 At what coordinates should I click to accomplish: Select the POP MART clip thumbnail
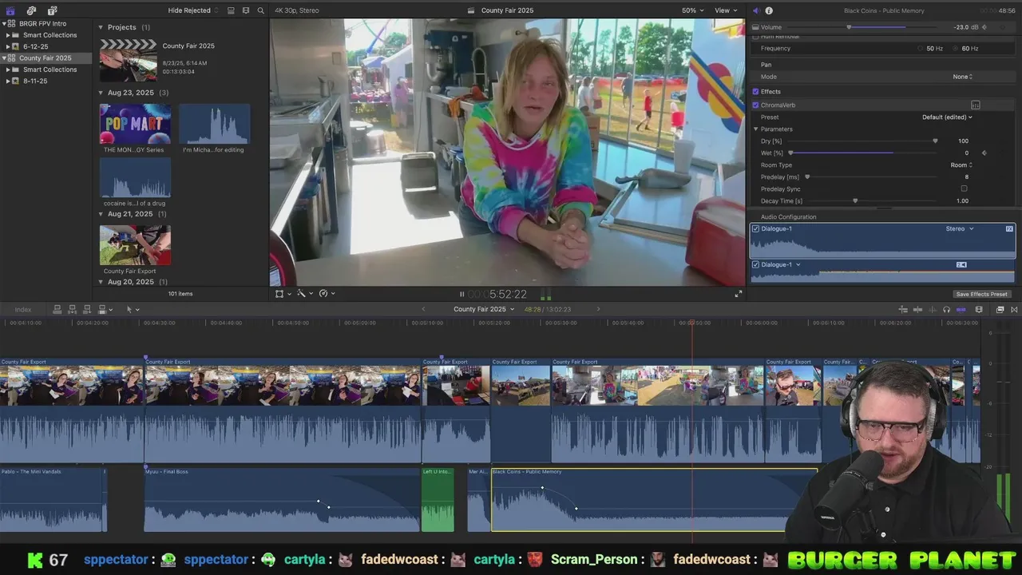tap(135, 124)
